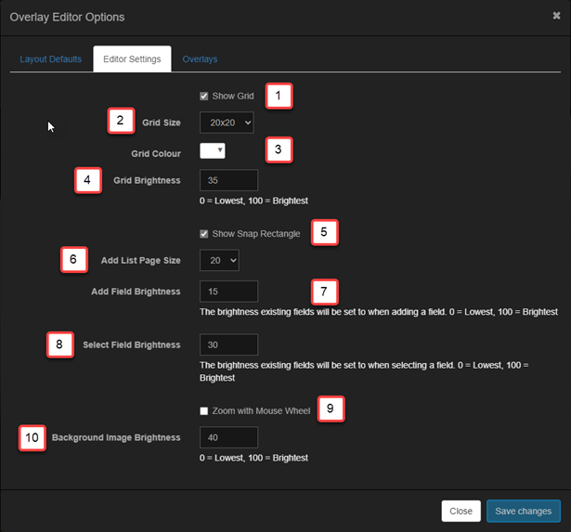571x532 pixels.
Task: Click callout marker number 10
Action: 32,437
